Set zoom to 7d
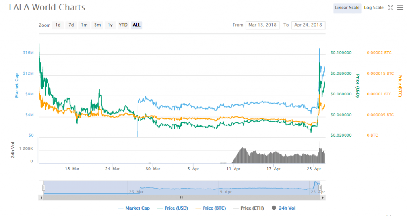The height and width of the screenshot is (216, 407). [71, 25]
